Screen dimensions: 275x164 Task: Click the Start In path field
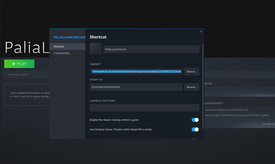point(136,87)
